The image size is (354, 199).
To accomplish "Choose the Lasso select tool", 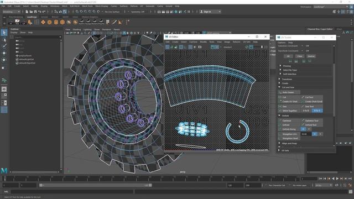I will [x=4, y=40].
